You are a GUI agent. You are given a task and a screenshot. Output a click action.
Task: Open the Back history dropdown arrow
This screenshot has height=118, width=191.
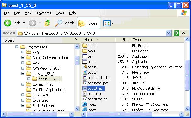[24, 23]
